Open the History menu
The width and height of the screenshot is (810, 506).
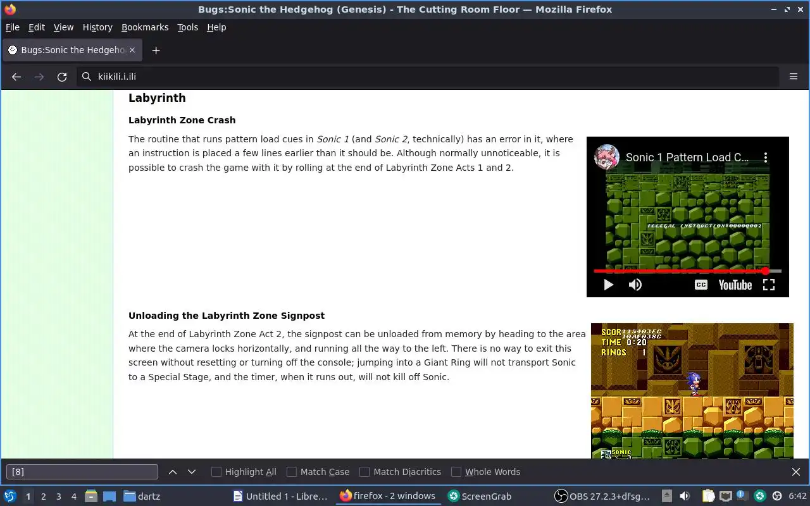pyautogui.click(x=97, y=27)
